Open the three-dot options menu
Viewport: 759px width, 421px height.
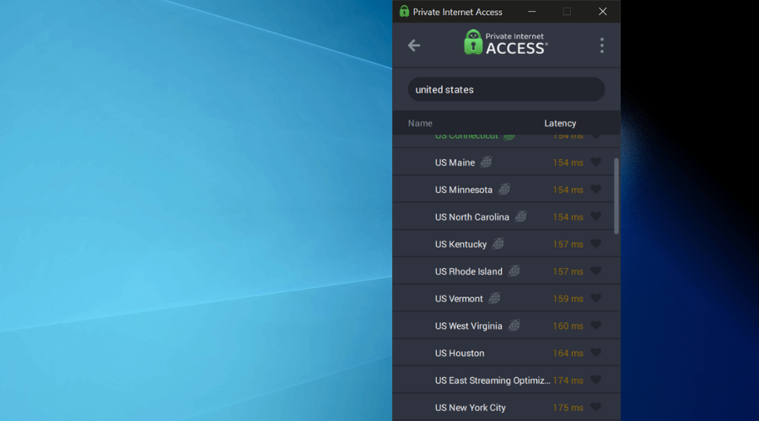(601, 45)
